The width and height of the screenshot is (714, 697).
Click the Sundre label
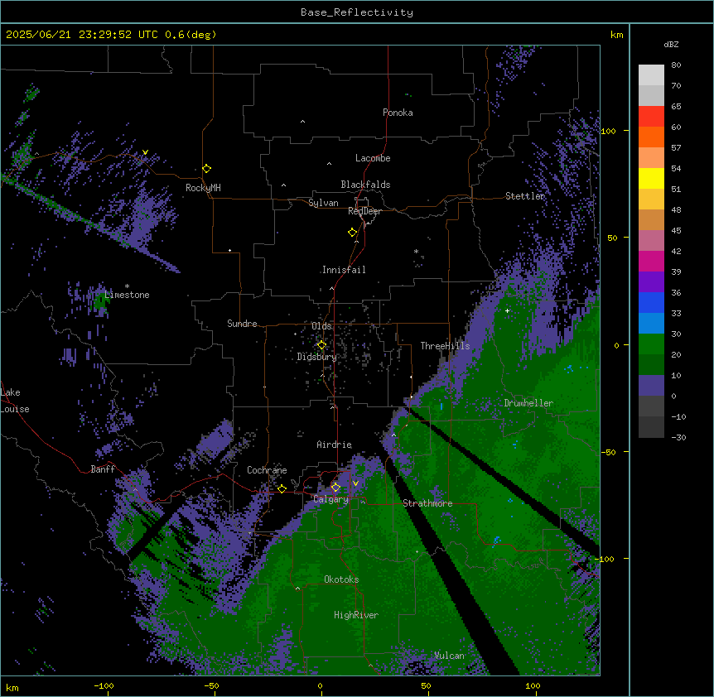click(242, 324)
